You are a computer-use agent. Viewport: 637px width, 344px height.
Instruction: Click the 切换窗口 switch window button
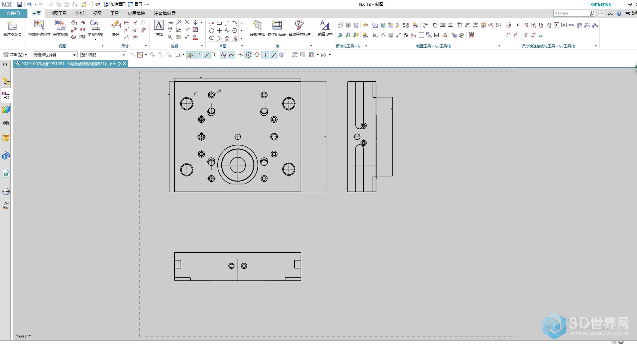coord(115,4)
